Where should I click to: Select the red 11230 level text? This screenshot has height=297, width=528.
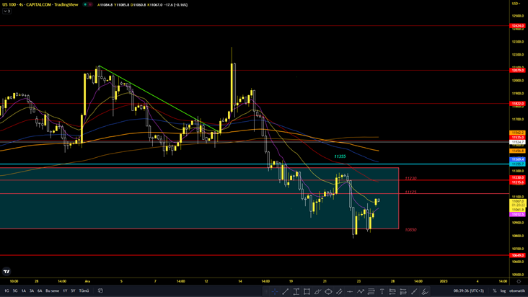tap(410, 178)
